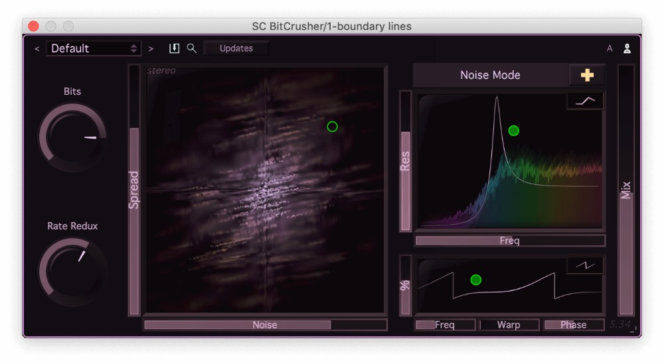Click the user account icon
The width and height of the screenshot is (664, 364).
pos(626,48)
